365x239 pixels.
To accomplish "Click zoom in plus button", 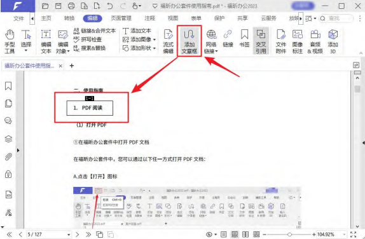I will [x=313, y=235].
